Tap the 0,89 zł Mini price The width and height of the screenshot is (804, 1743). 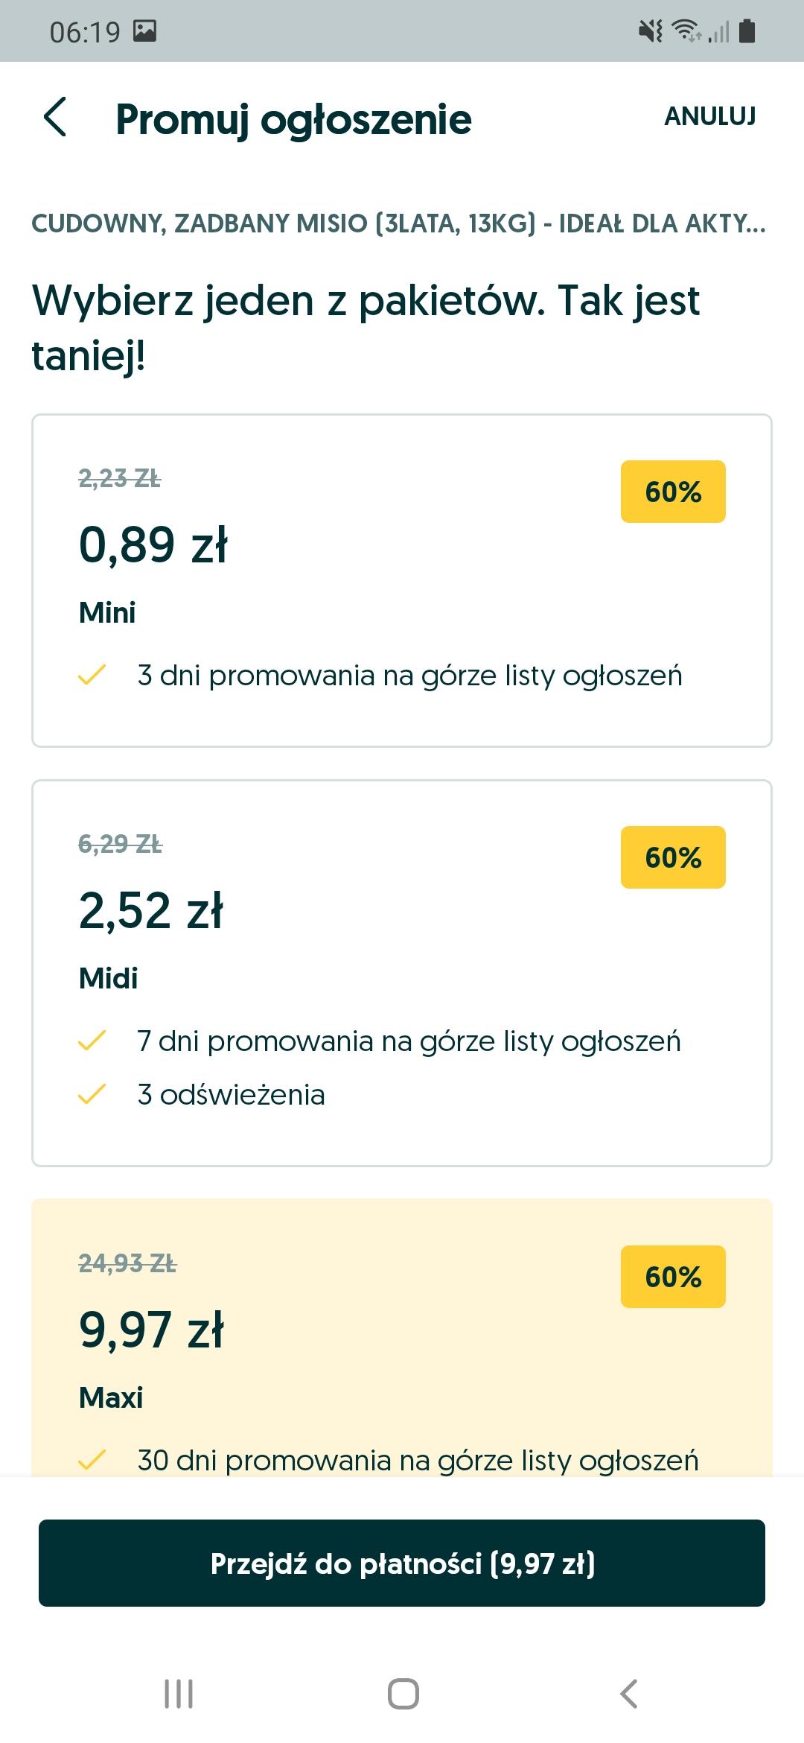153,545
